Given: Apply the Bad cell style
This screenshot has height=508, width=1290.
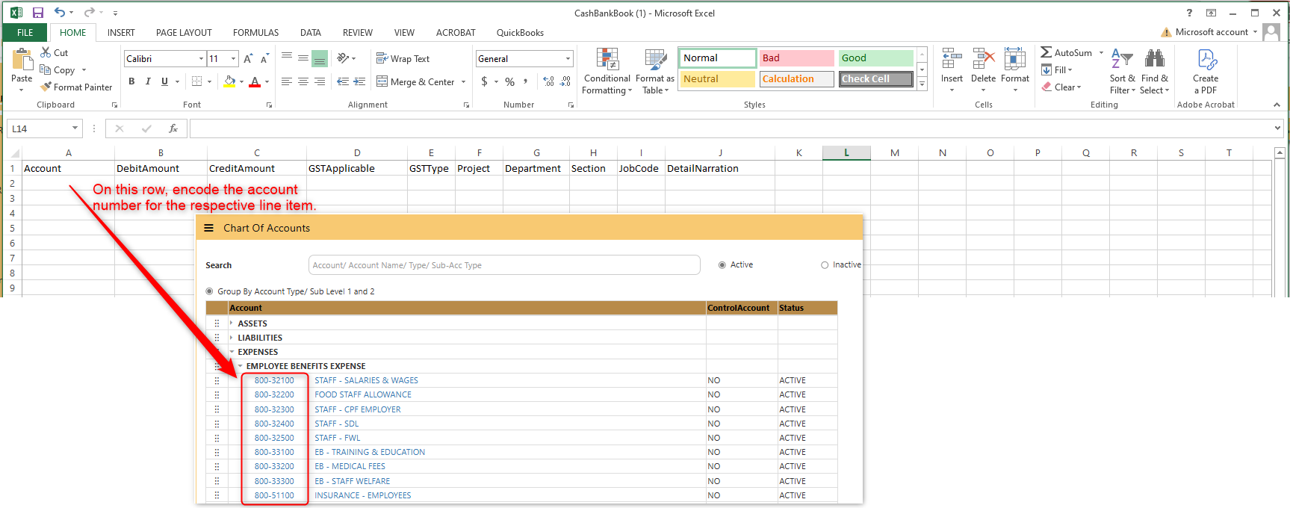Looking at the screenshot, I should coord(797,58).
